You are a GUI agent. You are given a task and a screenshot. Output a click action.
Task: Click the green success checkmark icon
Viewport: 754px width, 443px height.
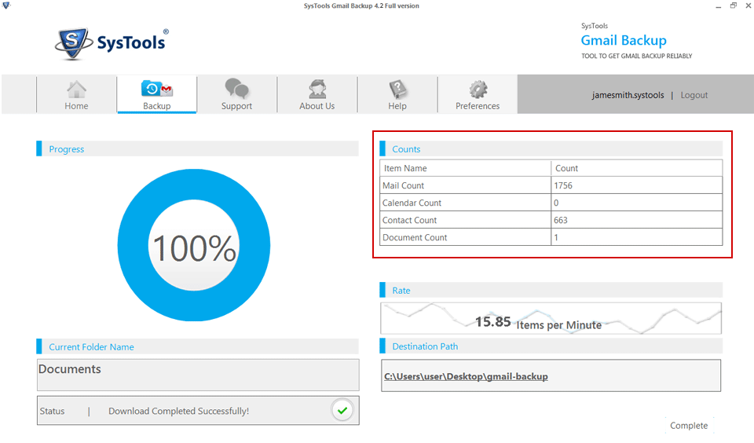pos(342,411)
